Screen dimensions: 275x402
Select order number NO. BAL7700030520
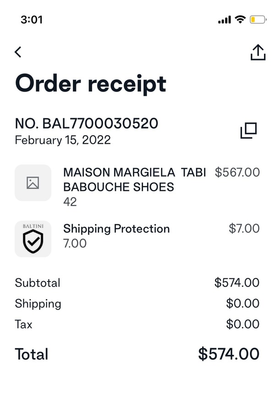[x=86, y=123]
